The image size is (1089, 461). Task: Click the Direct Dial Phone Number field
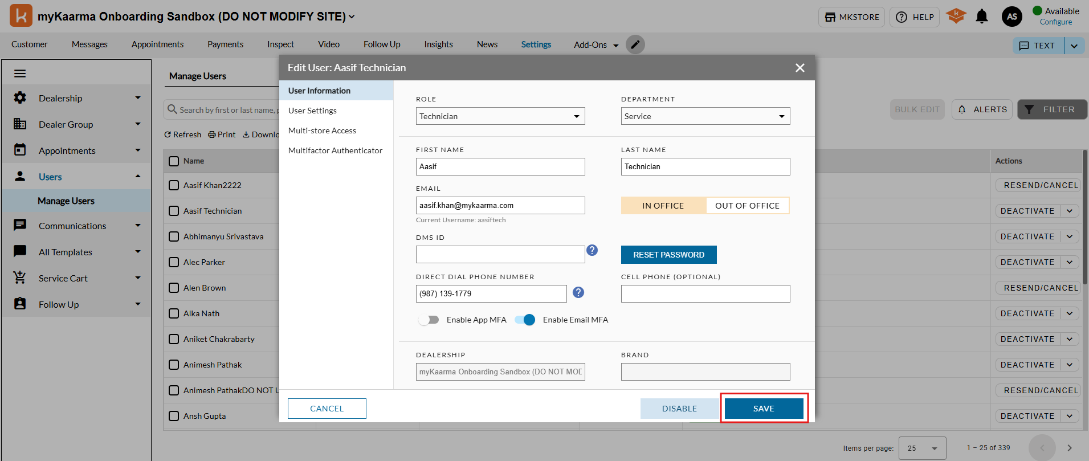click(491, 293)
